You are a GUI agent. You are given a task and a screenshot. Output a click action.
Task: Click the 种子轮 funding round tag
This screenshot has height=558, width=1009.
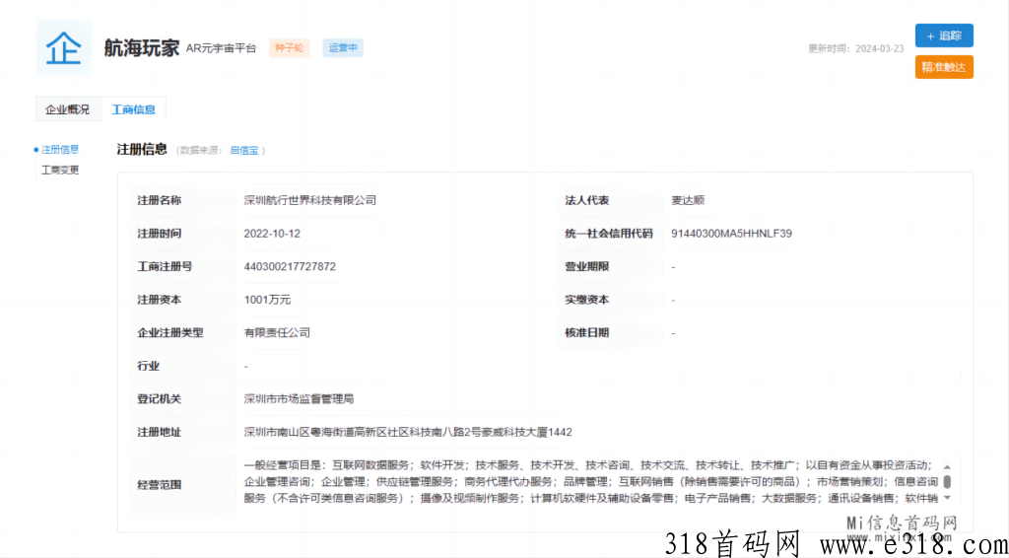coord(290,47)
